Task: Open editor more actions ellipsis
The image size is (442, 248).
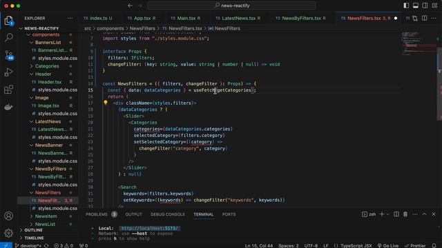Action: pos(434,19)
